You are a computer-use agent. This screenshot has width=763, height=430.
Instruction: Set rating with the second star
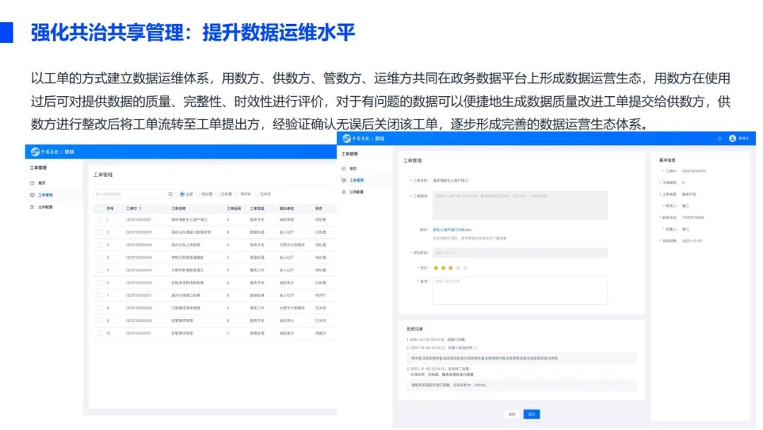pyautogui.click(x=443, y=268)
